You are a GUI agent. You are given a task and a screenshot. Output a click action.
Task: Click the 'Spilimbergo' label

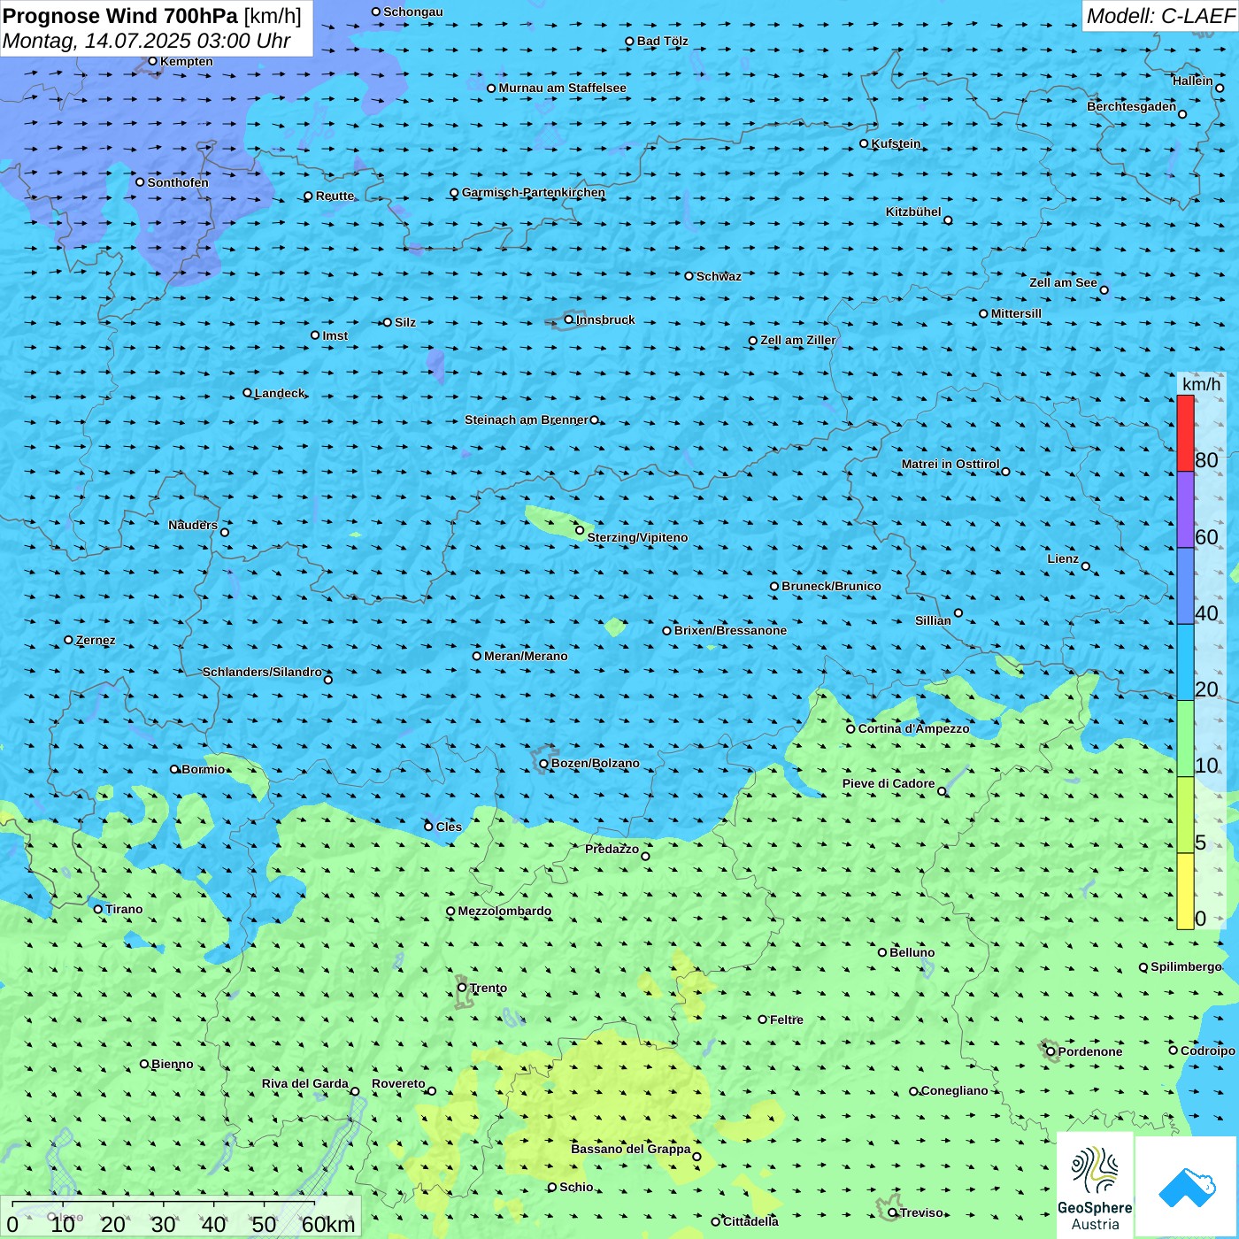click(1186, 966)
